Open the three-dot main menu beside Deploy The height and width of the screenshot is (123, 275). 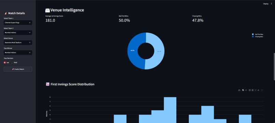[x=272, y=4]
